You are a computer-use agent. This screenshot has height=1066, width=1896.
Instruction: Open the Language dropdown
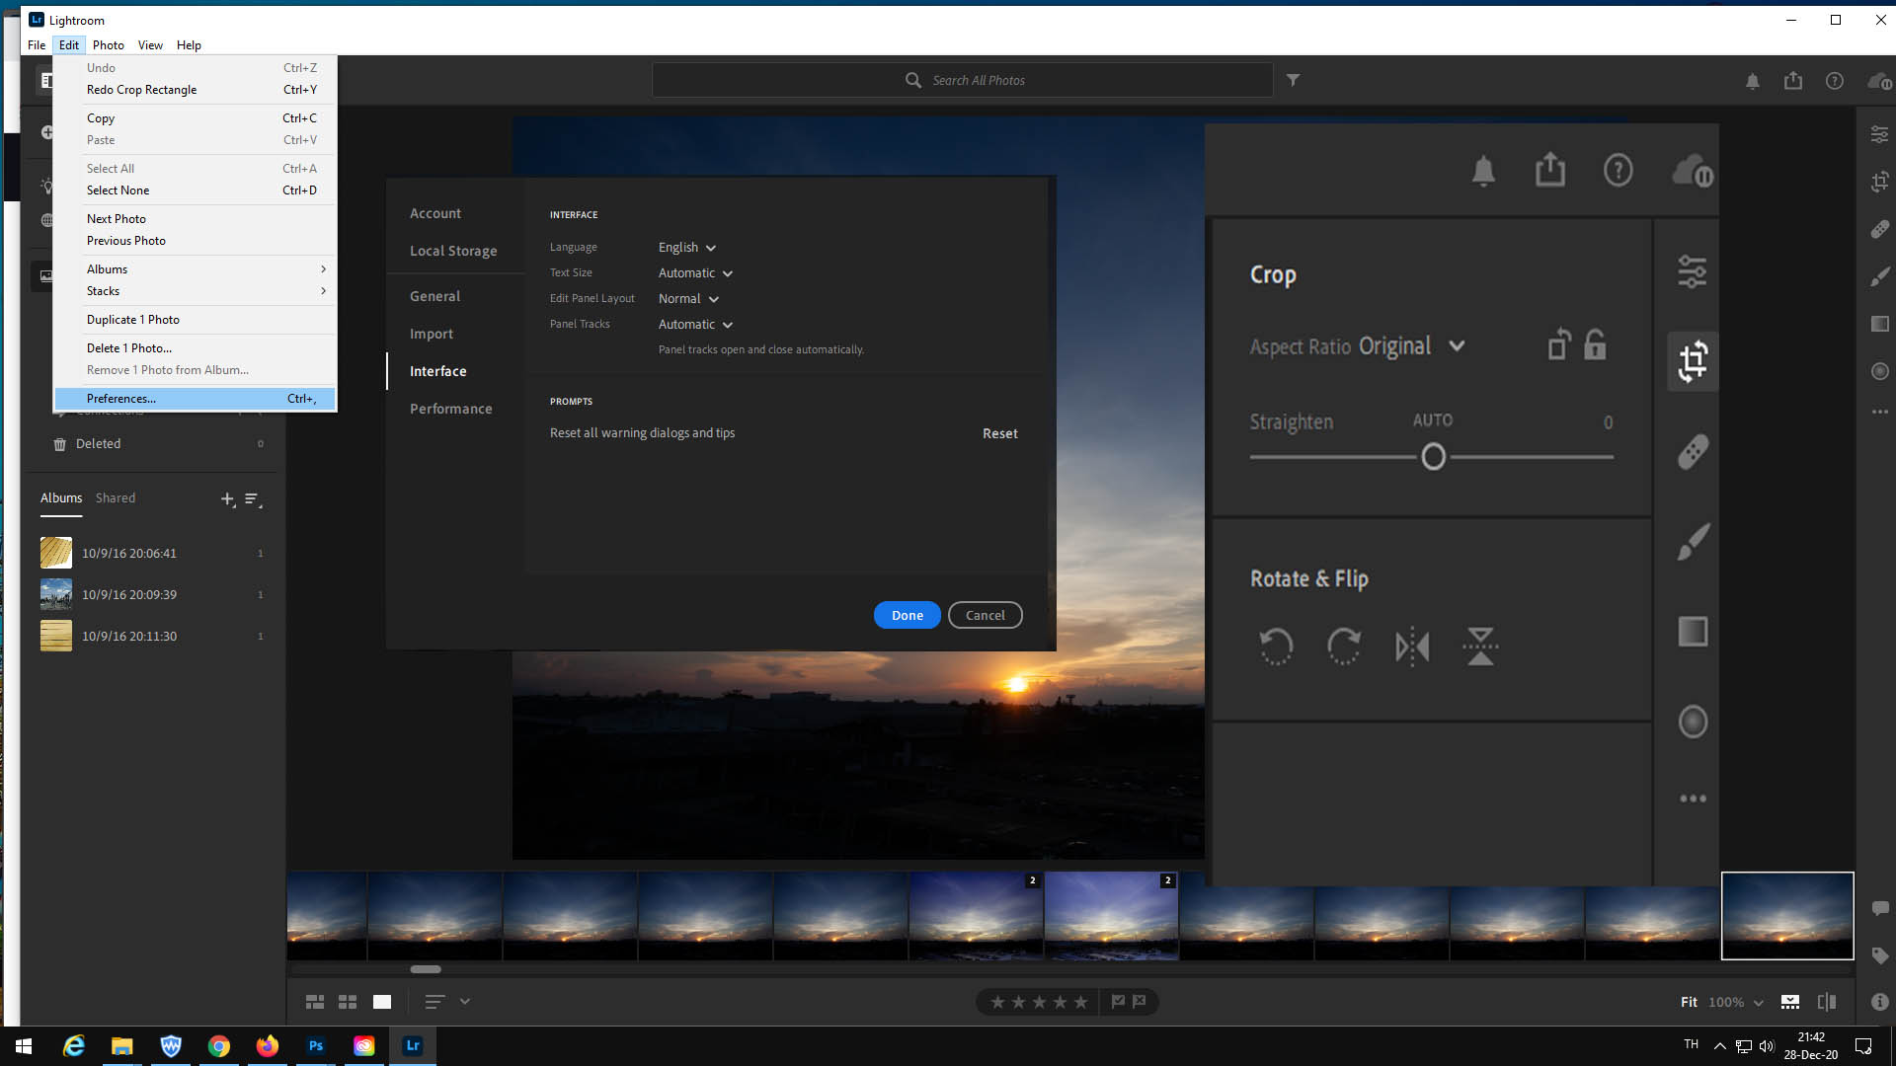pos(687,248)
